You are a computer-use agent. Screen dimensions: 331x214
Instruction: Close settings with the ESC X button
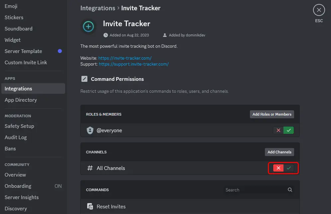(319, 10)
